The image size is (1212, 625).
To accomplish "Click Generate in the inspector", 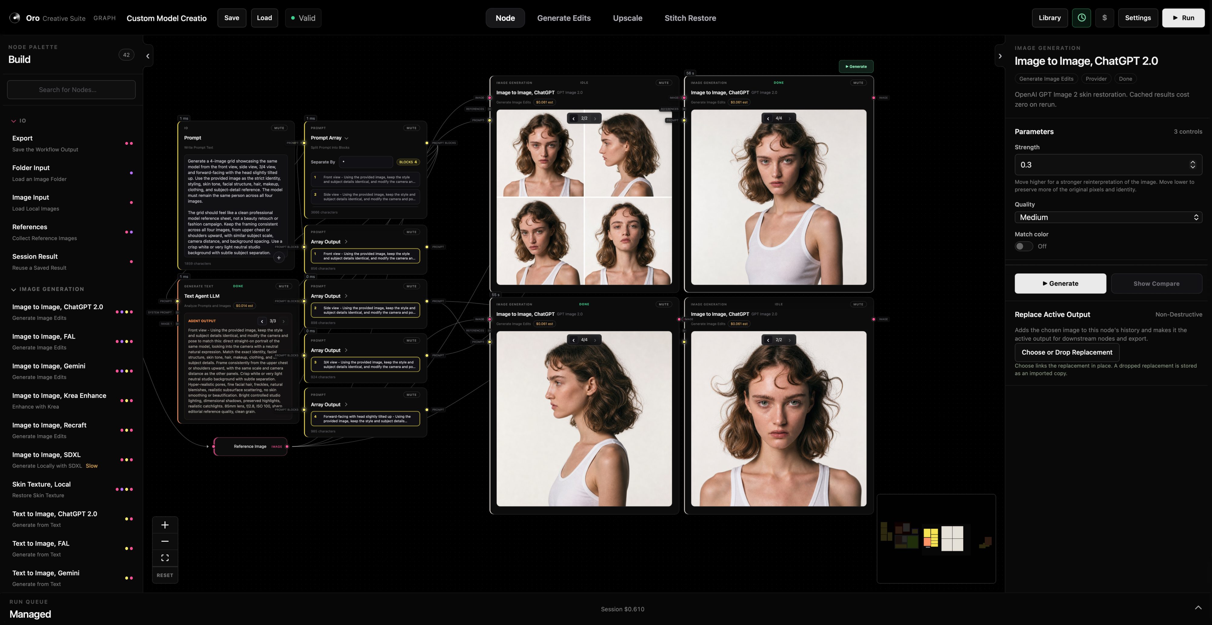I will 1060,283.
